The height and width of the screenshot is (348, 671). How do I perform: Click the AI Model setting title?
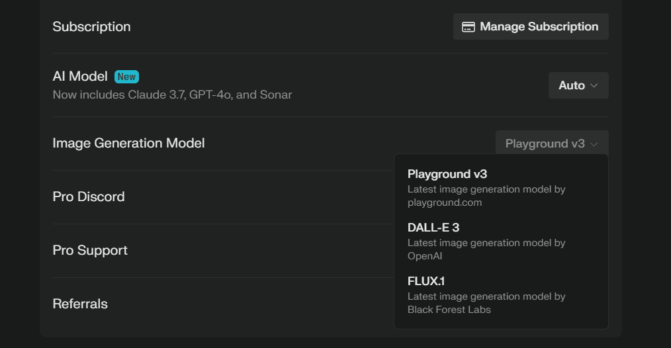click(80, 76)
